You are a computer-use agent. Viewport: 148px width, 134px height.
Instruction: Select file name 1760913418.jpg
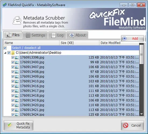point(32,95)
